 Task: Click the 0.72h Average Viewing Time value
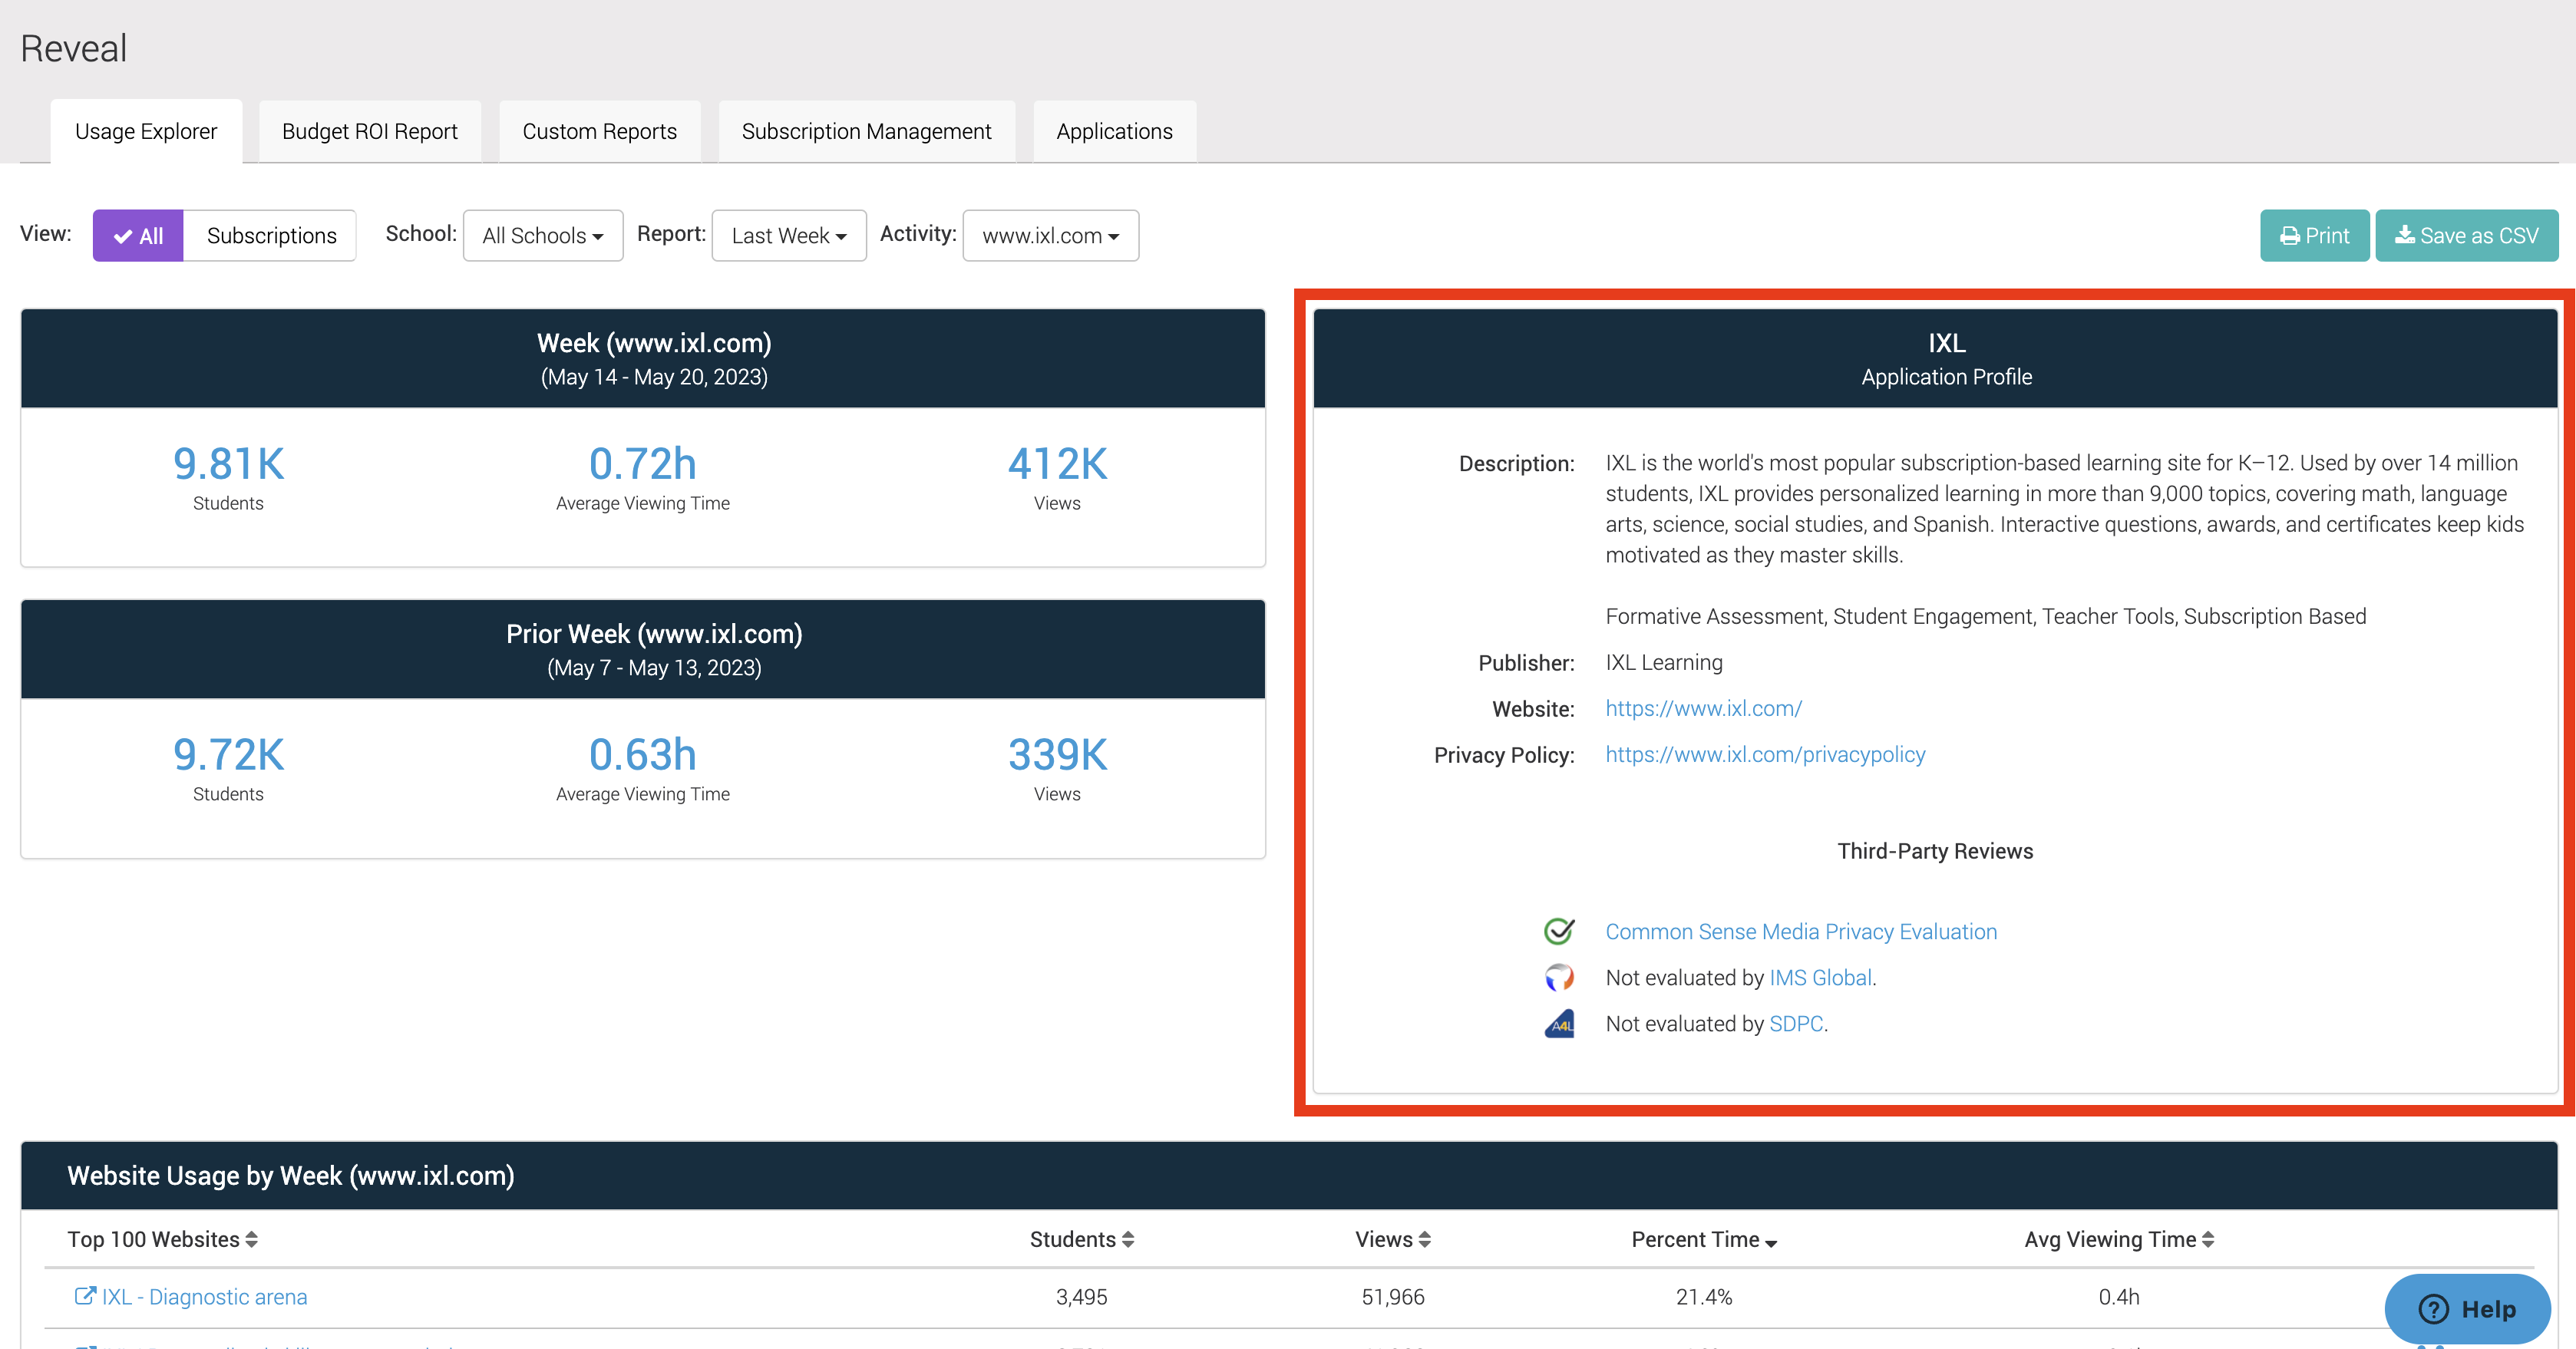pyautogui.click(x=643, y=464)
